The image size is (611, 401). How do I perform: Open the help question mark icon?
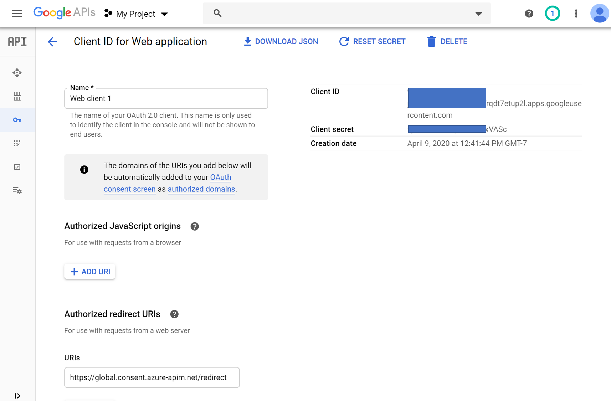[529, 14]
